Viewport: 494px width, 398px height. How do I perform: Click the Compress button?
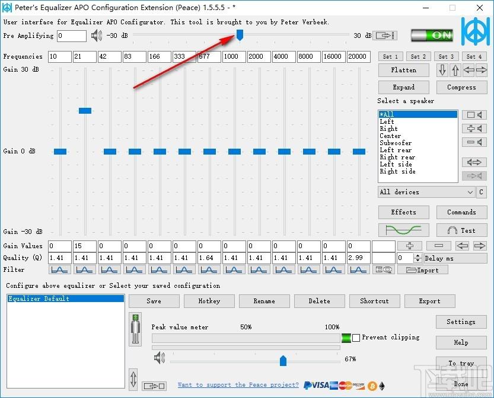coord(461,87)
